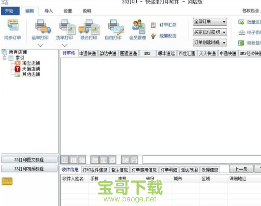Screen dimensions: 261x206
Task: Select the 申通快递 courier tab
Action: (88, 53)
